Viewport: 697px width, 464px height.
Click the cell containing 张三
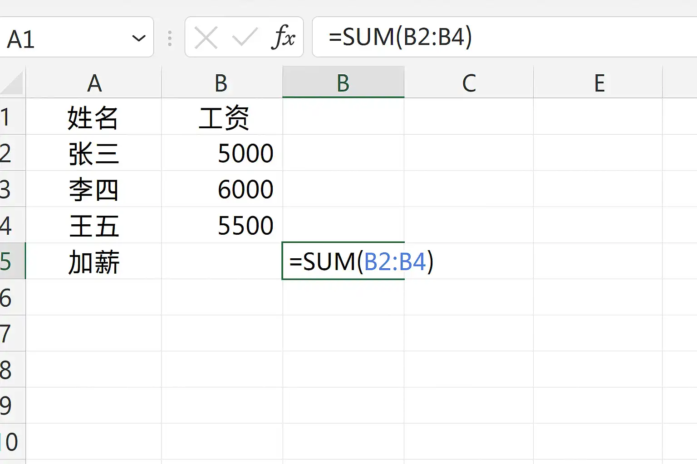pos(94,153)
